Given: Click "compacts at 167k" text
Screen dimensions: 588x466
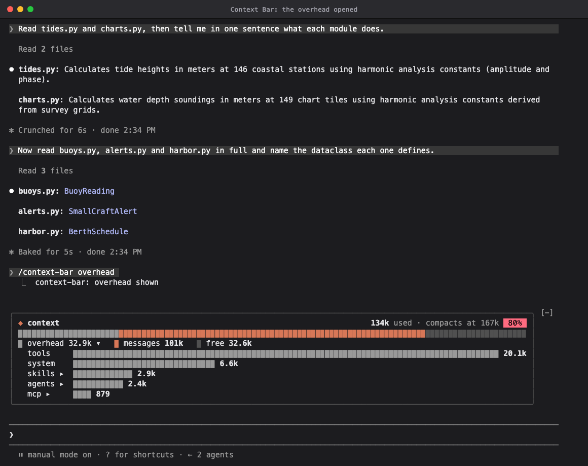Looking at the screenshot, I should pos(462,323).
